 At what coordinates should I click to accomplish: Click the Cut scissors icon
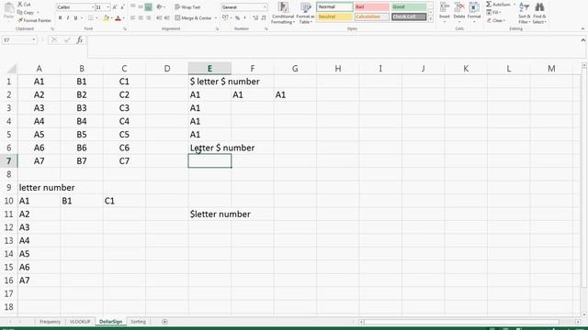[x=20, y=4]
